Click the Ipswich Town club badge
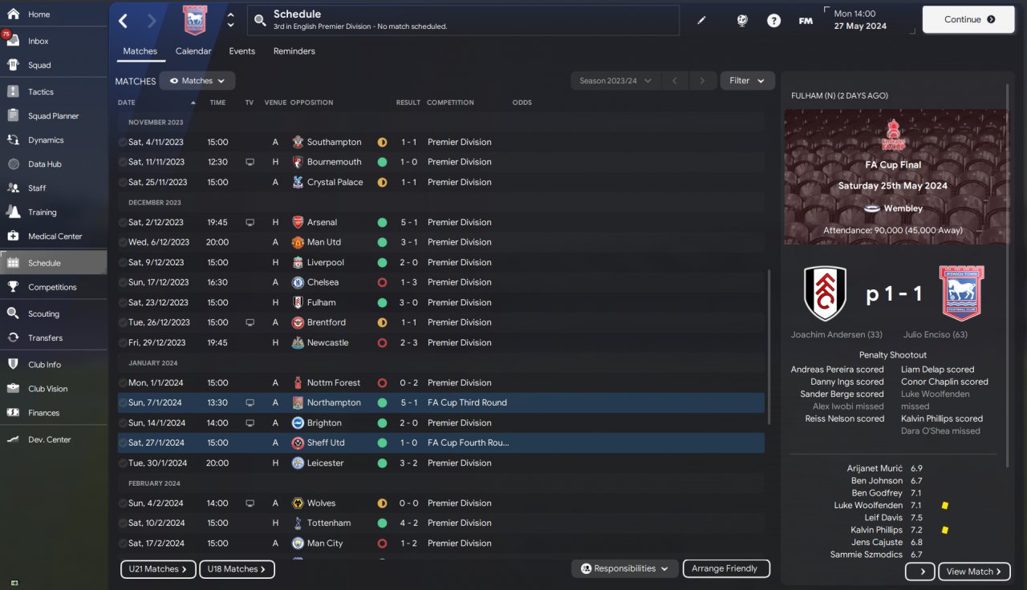The width and height of the screenshot is (1027, 590). click(x=195, y=20)
